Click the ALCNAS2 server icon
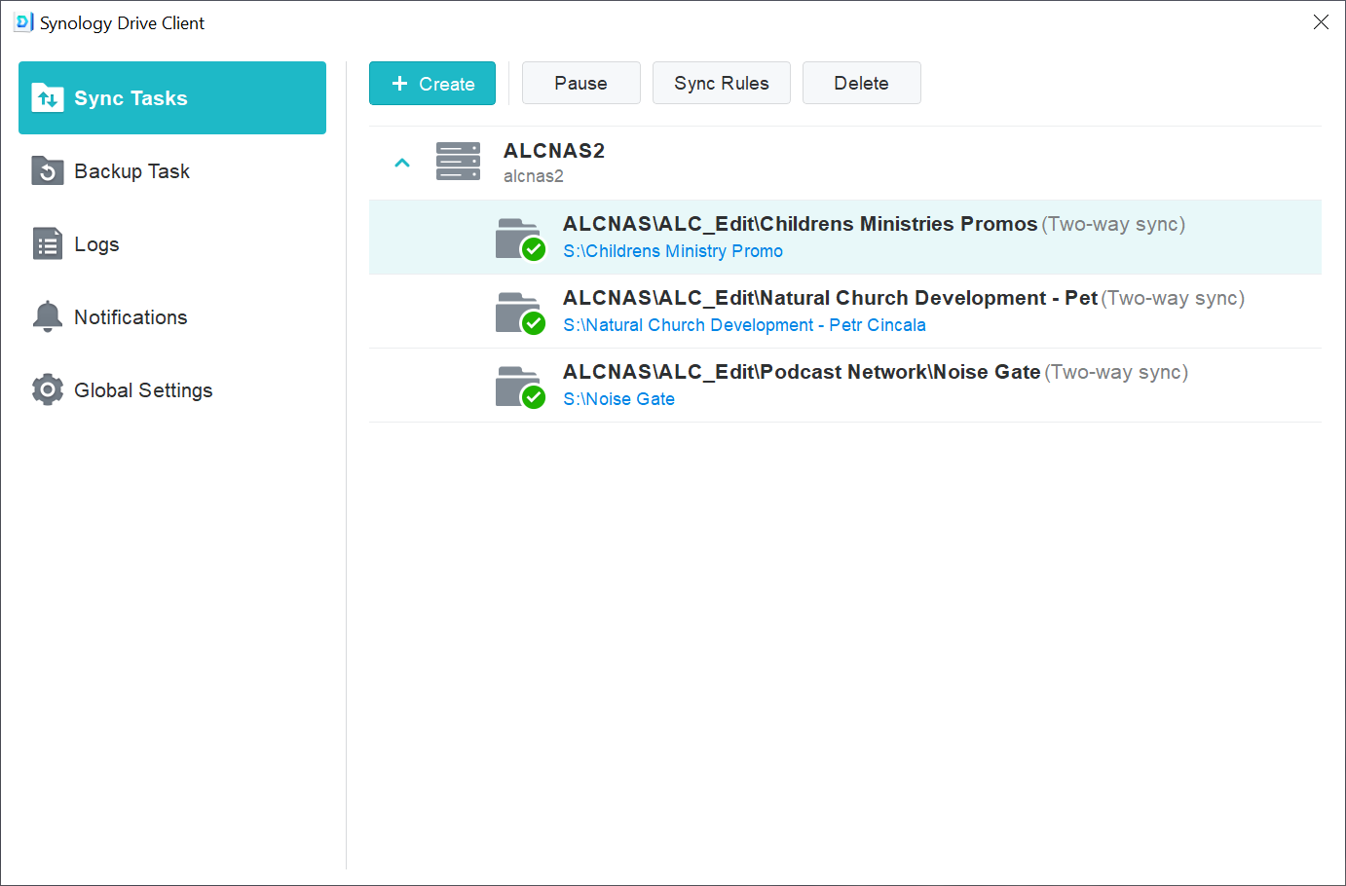This screenshot has width=1346, height=886. click(458, 162)
